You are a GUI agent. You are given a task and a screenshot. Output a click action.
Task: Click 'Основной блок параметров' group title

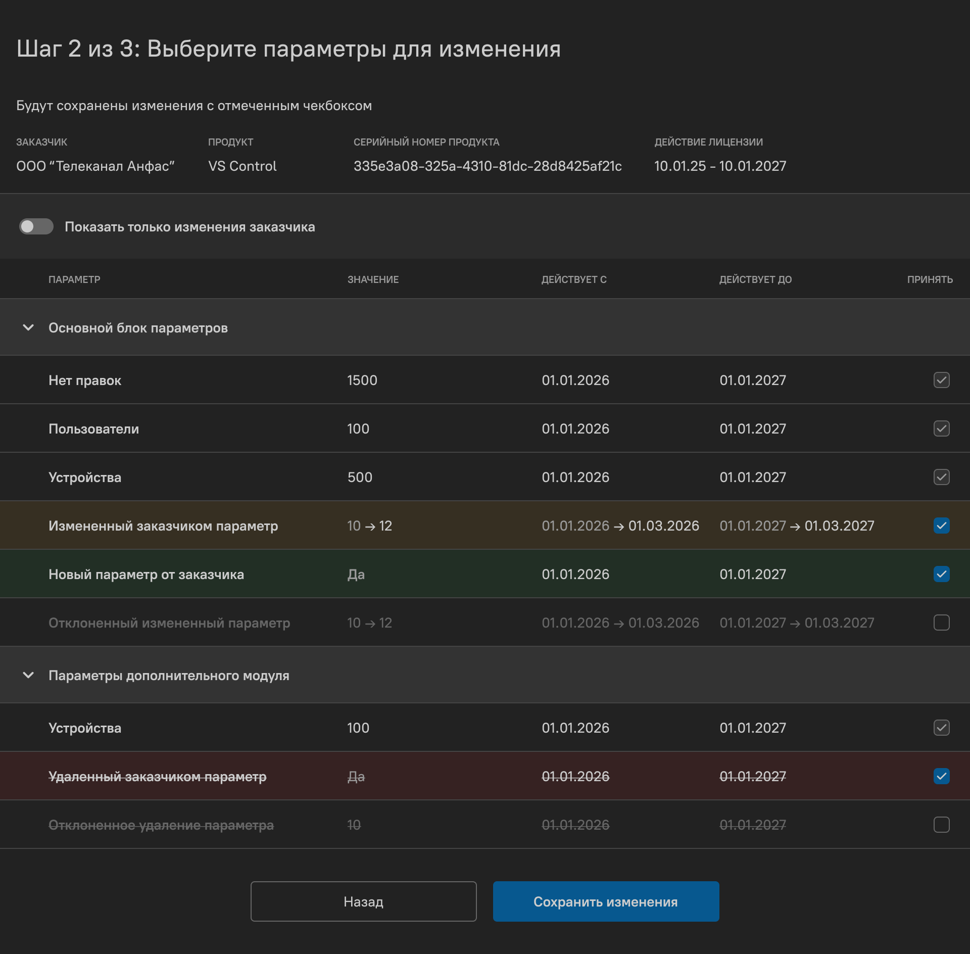click(138, 328)
